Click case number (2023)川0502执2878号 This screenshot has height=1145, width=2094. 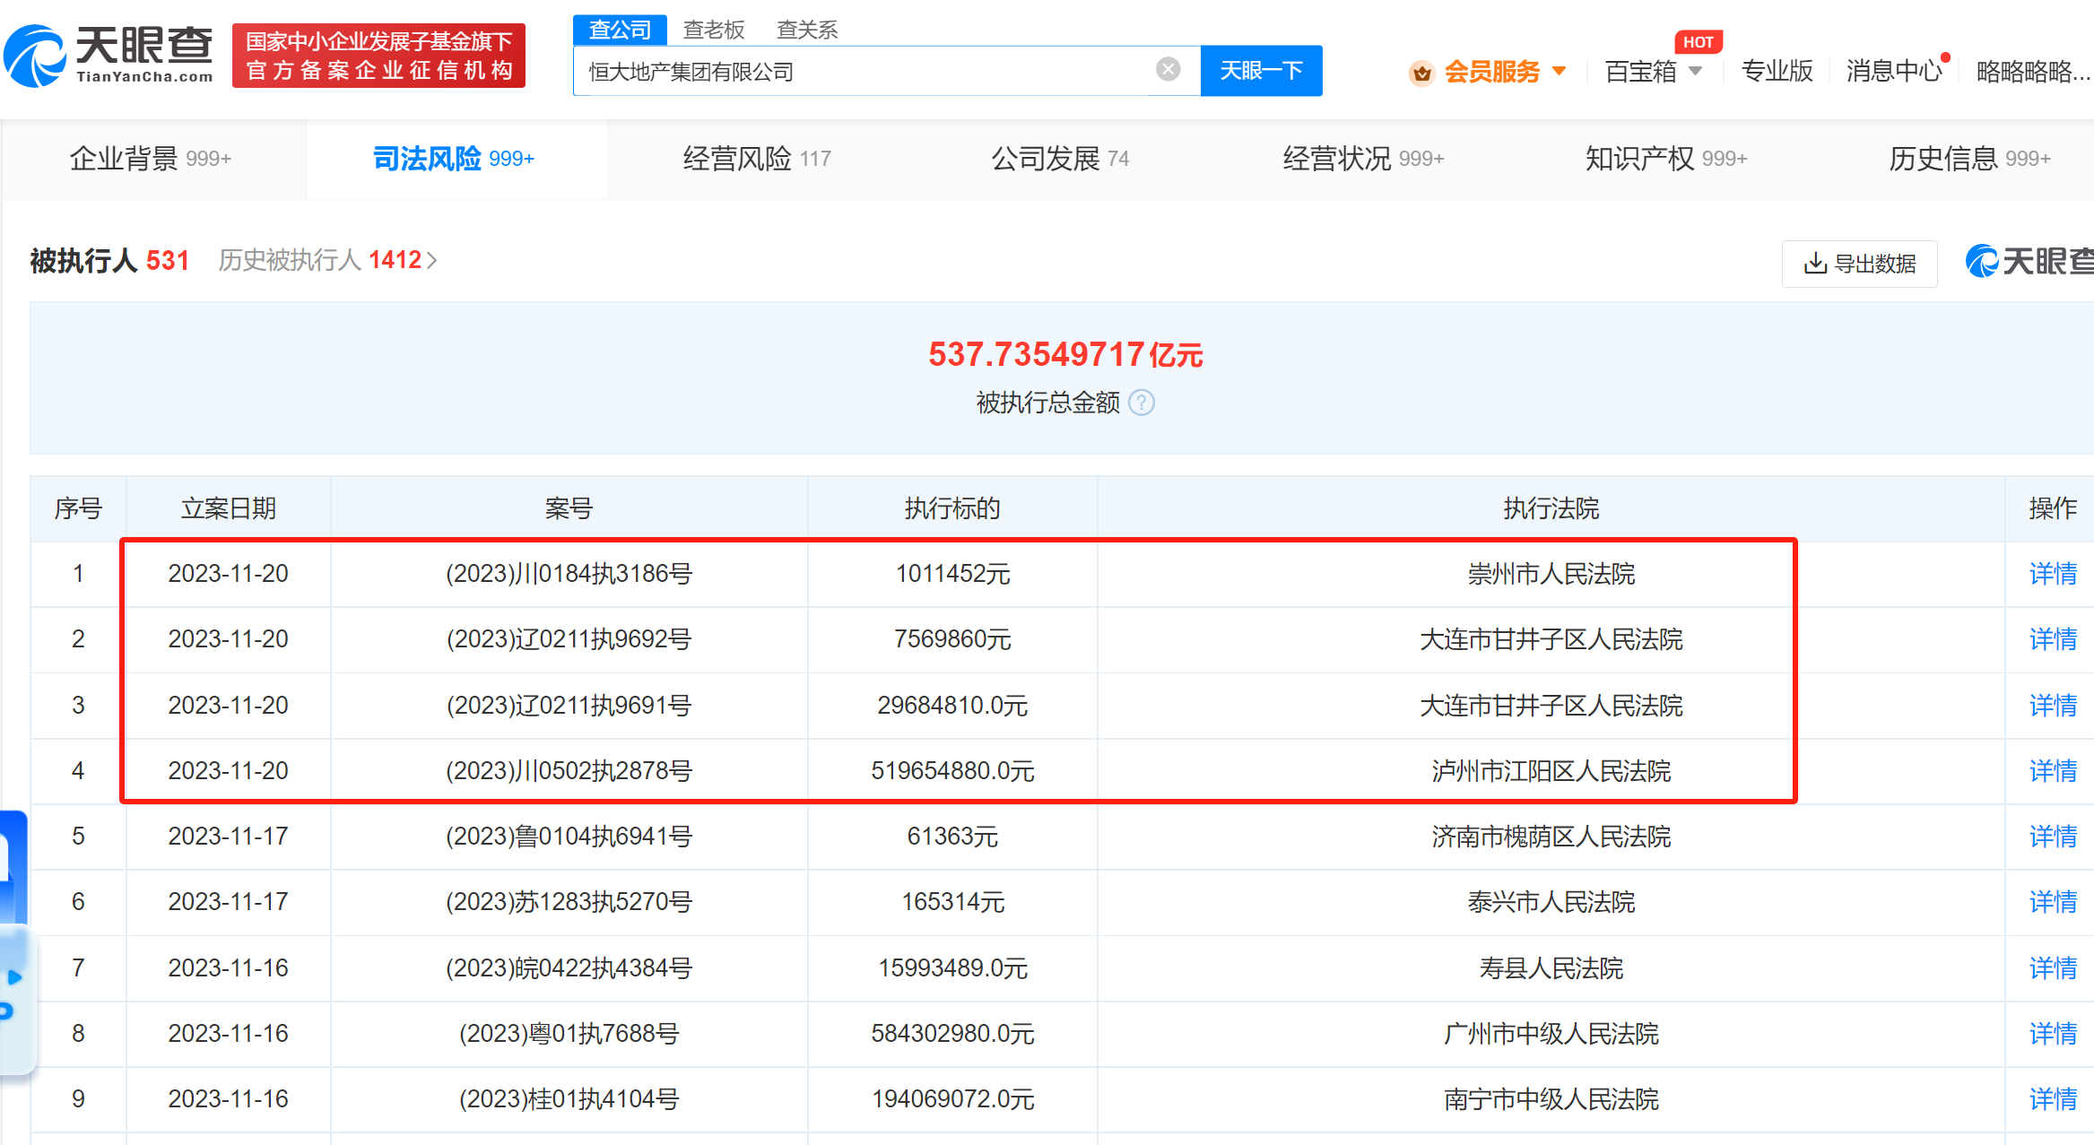pyautogui.click(x=569, y=771)
